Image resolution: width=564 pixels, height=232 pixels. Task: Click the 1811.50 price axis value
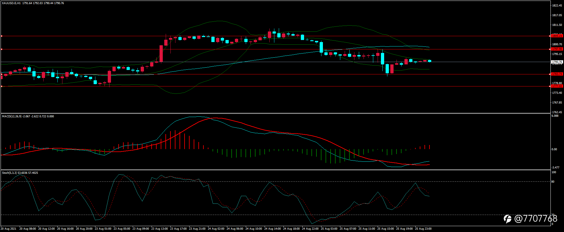557,25
